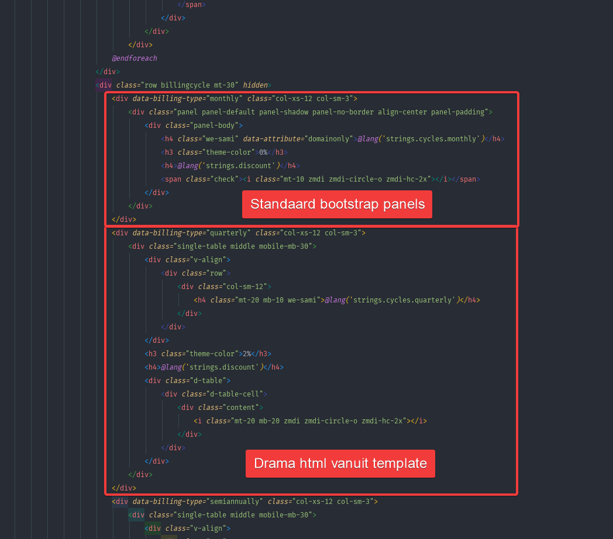Click the 'Drama html vanuit template' label
This screenshot has width=613, height=539.
coord(340,464)
